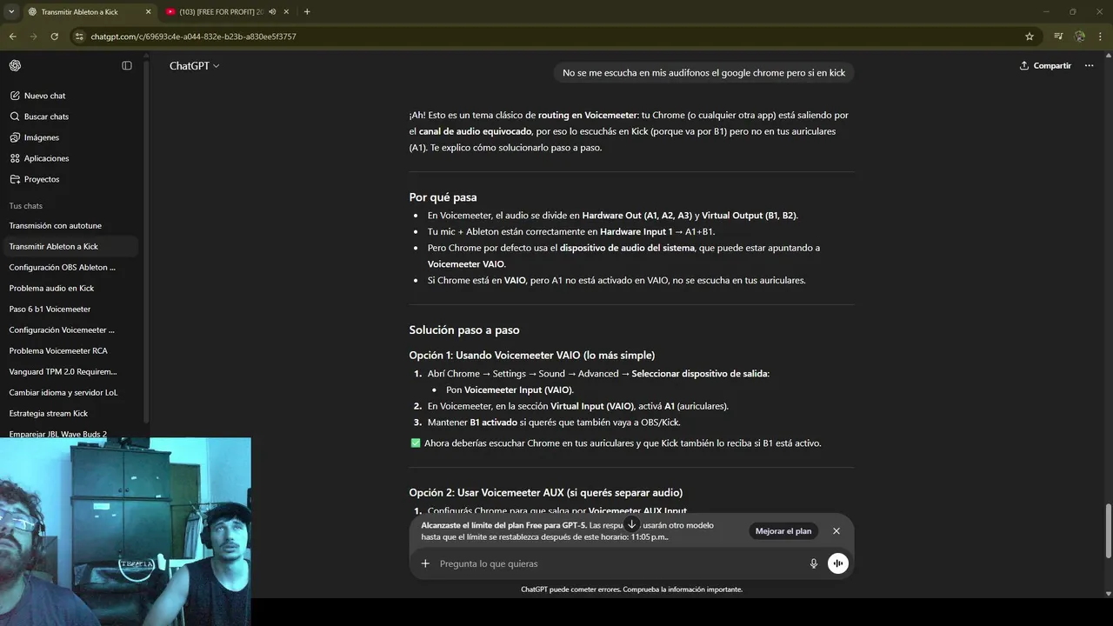Image resolution: width=1113 pixels, height=626 pixels.
Task: Collapse the Tus chats section header
Action: coord(26,206)
